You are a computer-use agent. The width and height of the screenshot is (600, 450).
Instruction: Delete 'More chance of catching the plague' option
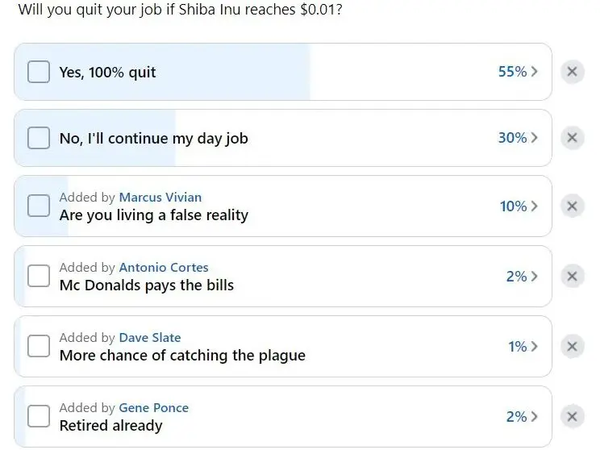(572, 346)
